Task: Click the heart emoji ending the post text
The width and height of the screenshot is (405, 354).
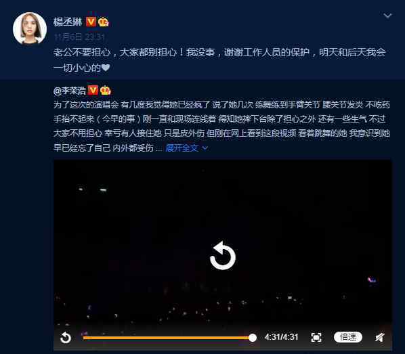Action: 106,68
